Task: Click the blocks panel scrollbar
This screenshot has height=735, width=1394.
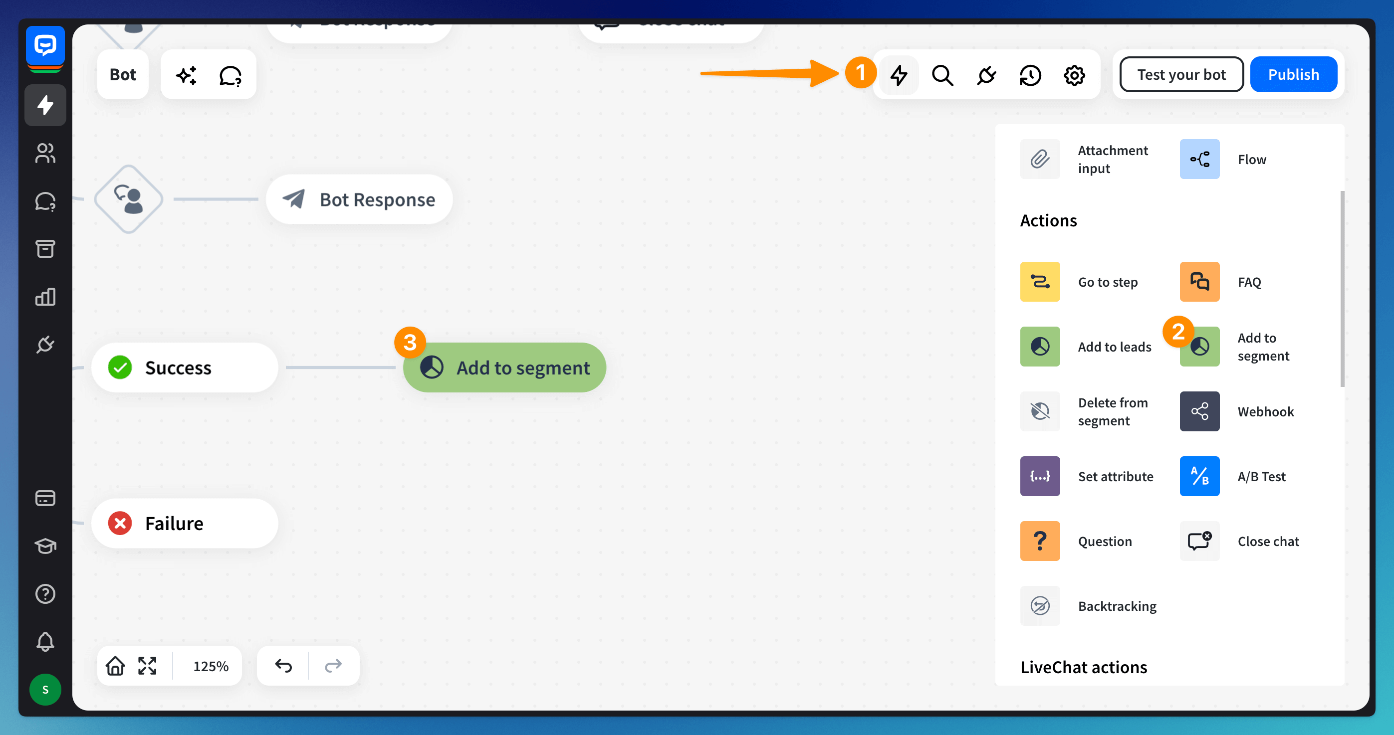Action: point(1342,289)
